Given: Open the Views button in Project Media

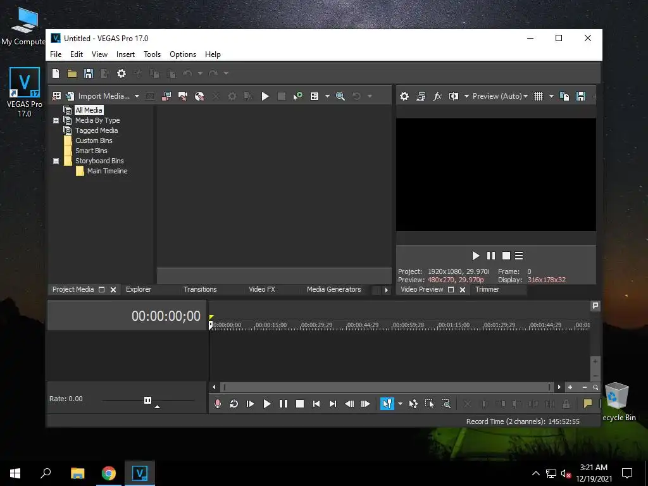Looking at the screenshot, I should pyautogui.click(x=315, y=96).
